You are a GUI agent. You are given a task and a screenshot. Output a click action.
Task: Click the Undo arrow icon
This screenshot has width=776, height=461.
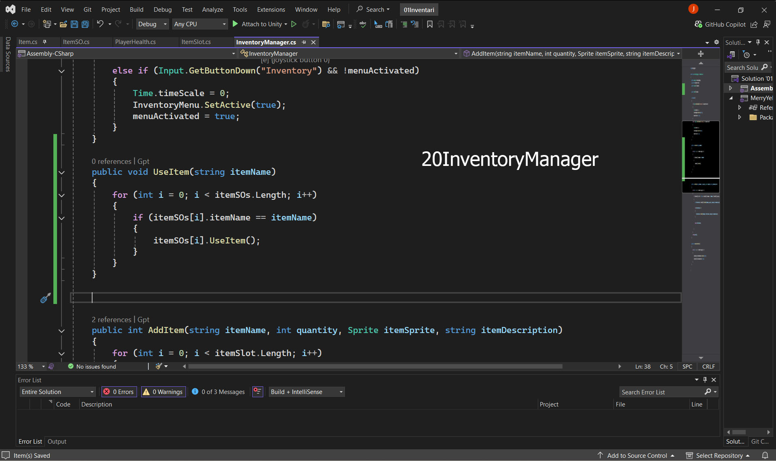[x=100, y=24]
